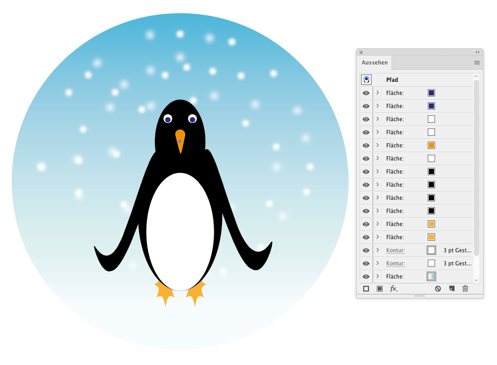This screenshot has width=497, height=365.
Task: Open the lower Kontur stroke swatch
Action: (x=431, y=263)
